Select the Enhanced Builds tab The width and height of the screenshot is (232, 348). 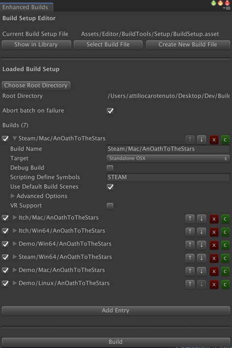pyautogui.click(x=25, y=7)
